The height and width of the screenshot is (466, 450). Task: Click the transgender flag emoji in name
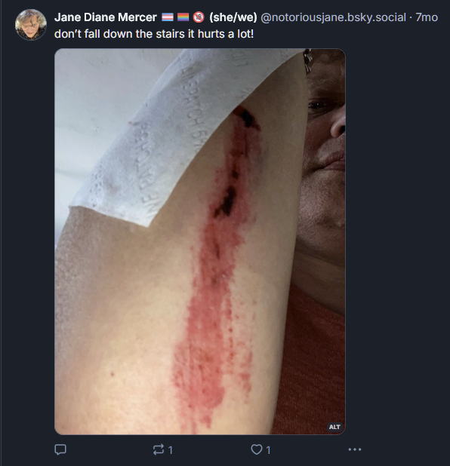(168, 17)
